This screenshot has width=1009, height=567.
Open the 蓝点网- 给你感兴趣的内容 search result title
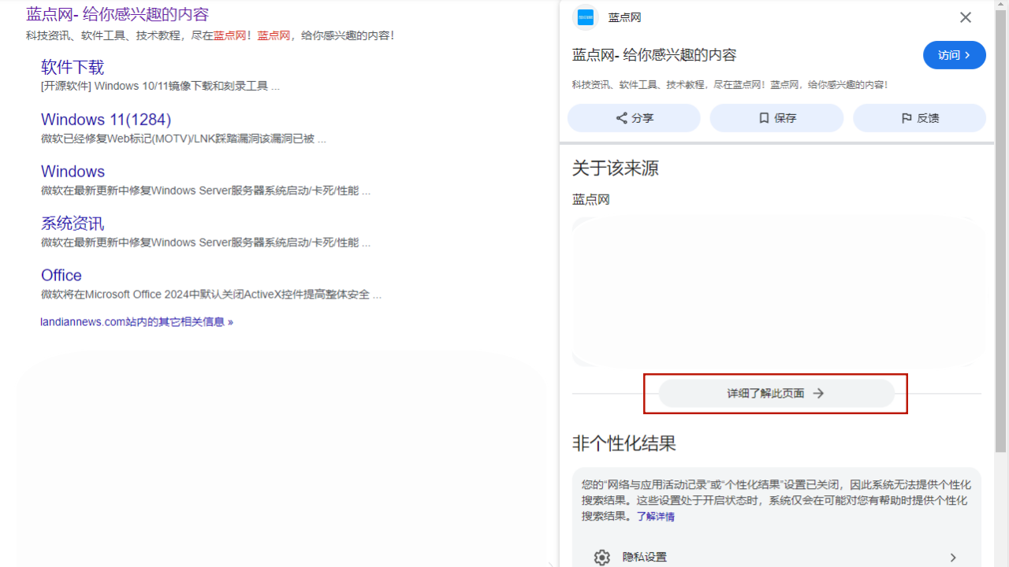117,14
